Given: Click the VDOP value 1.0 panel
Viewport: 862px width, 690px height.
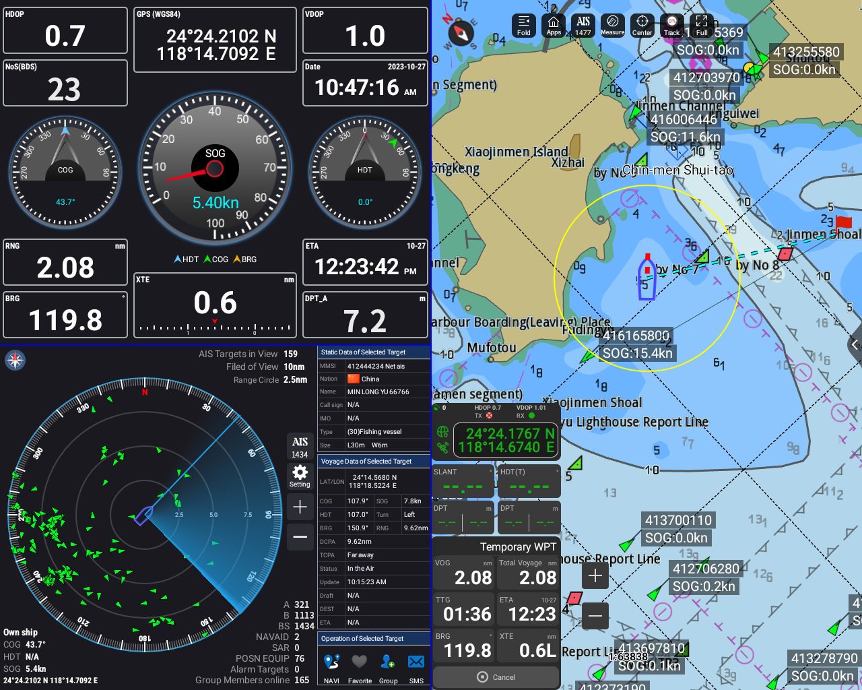Looking at the screenshot, I should click(365, 30).
